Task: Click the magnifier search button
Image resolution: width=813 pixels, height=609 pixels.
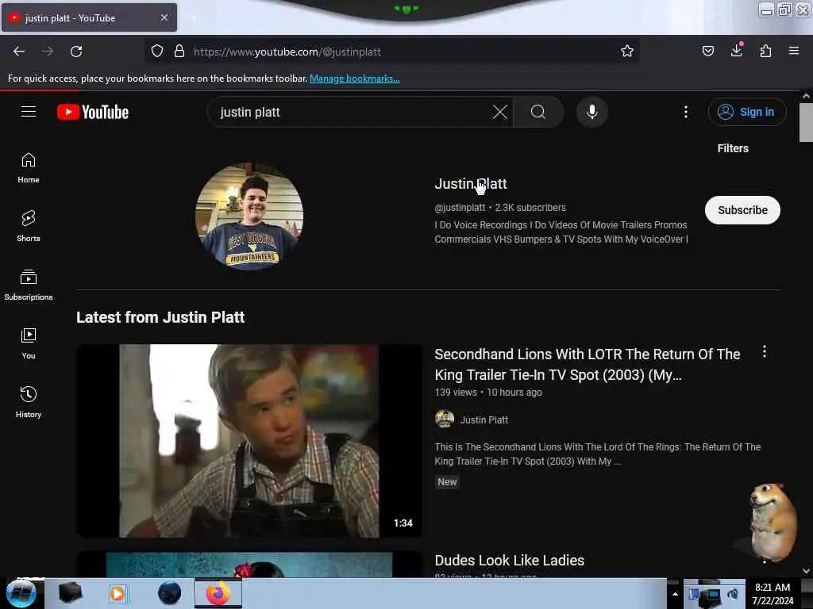Action: tap(538, 112)
